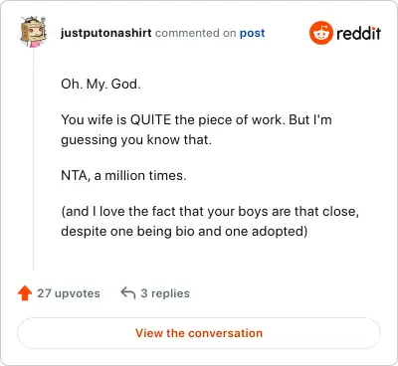Open the justputonashirt username link
398x366 pixels.
click(106, 33)
